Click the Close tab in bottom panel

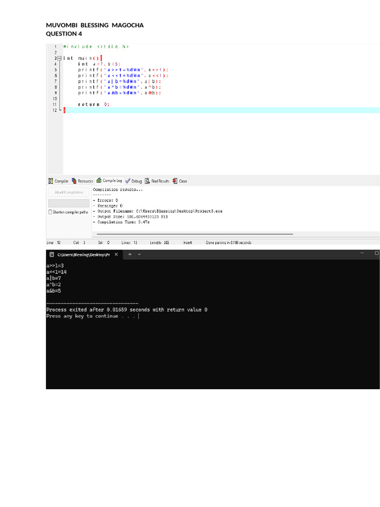click(180, 181)
